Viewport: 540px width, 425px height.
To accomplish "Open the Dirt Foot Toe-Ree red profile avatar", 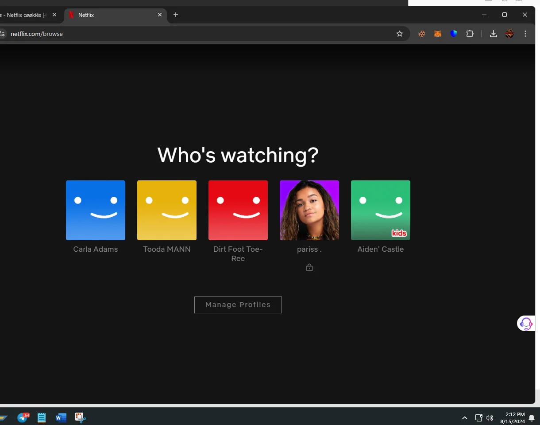I will pyautogui.click(x=238, y=210).
